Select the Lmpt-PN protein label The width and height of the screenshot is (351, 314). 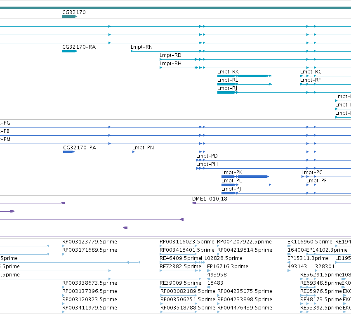(x=143, y=148)
